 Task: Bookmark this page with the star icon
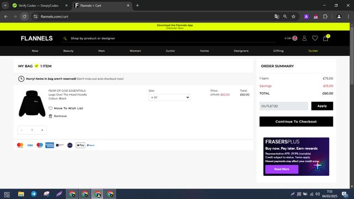pos(293,17)
